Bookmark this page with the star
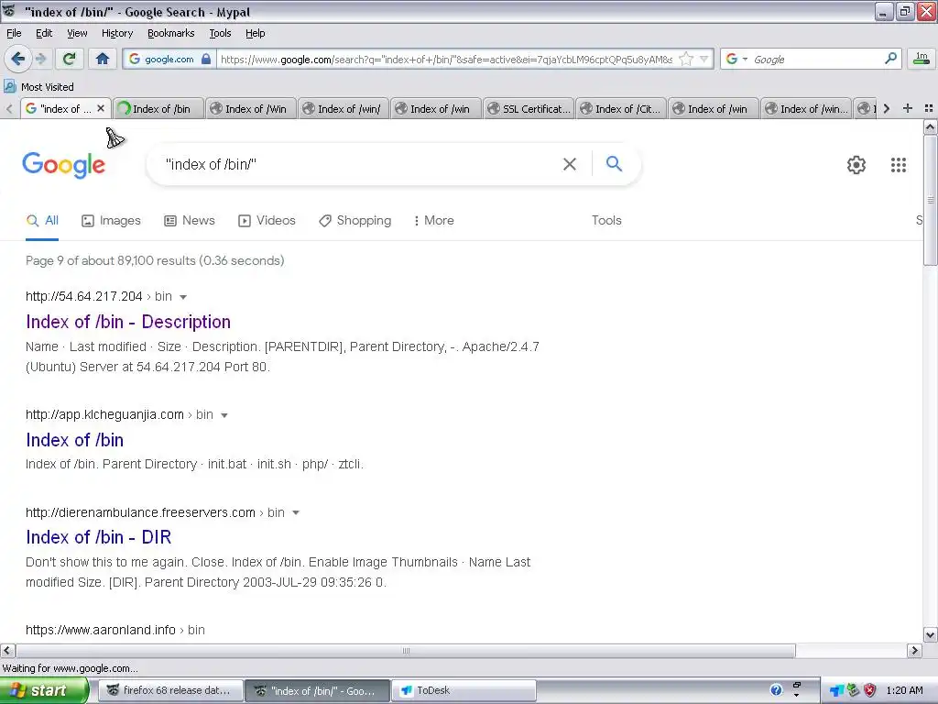 pyautogui.click(x=686, y=59)
